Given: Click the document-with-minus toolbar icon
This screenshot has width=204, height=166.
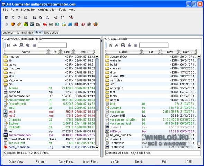Looking at the screenshot, I should tap(47, 17).
